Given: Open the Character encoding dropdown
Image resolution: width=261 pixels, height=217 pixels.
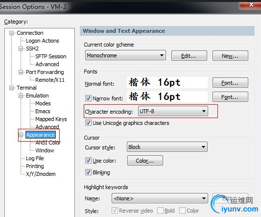Looking at the screenshot, I should [x=173, y=111].
